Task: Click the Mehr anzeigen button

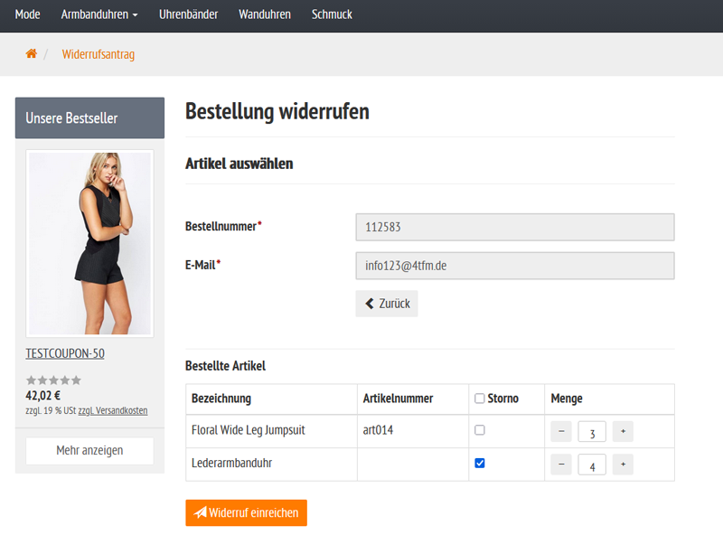Action: (x=89, y=451)
